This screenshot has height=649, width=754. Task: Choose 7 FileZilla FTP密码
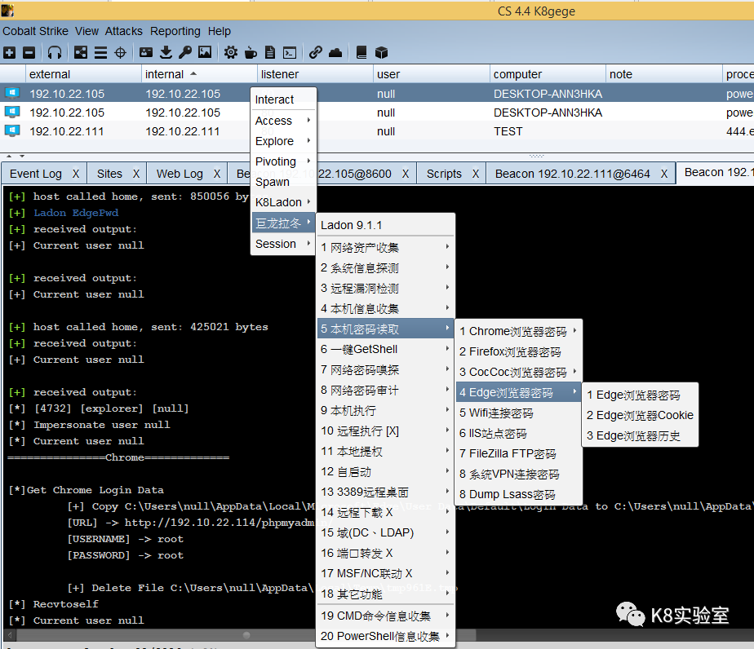pos(518,453)
